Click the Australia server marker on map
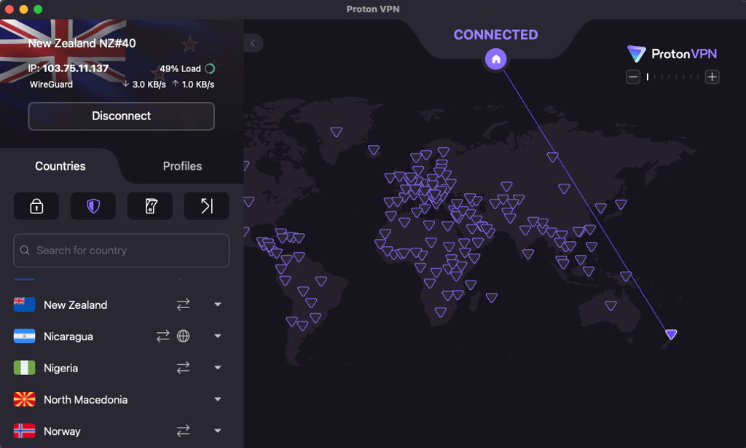 click(611, 305)
